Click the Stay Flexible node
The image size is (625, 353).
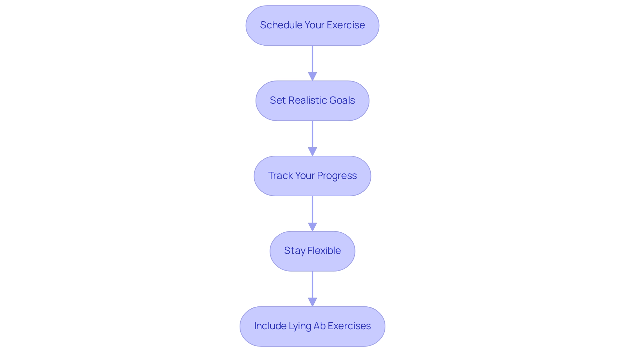coord(312,251)
